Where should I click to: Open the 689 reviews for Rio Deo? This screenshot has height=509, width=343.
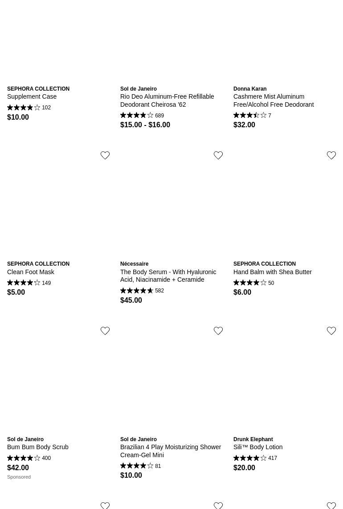(142, 116)
